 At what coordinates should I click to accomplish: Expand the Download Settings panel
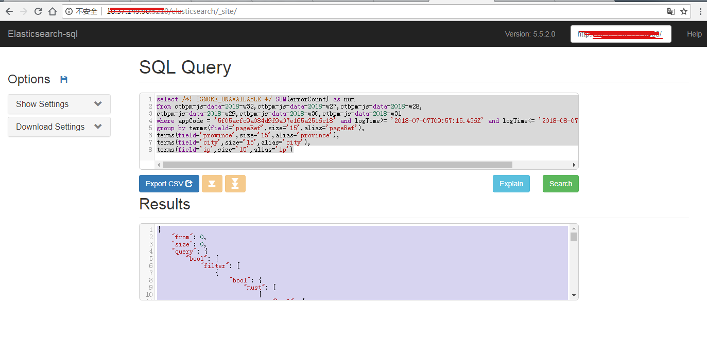pyautogui.click(x=59, y=127)
